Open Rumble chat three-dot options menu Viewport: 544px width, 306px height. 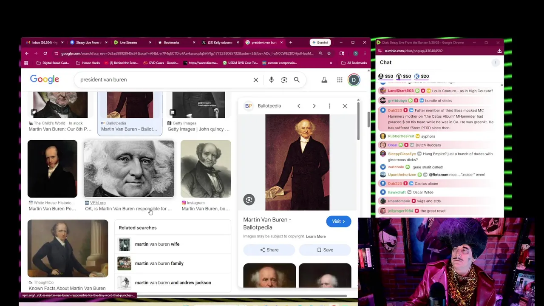pyautogui.click(x=496, y=63)
